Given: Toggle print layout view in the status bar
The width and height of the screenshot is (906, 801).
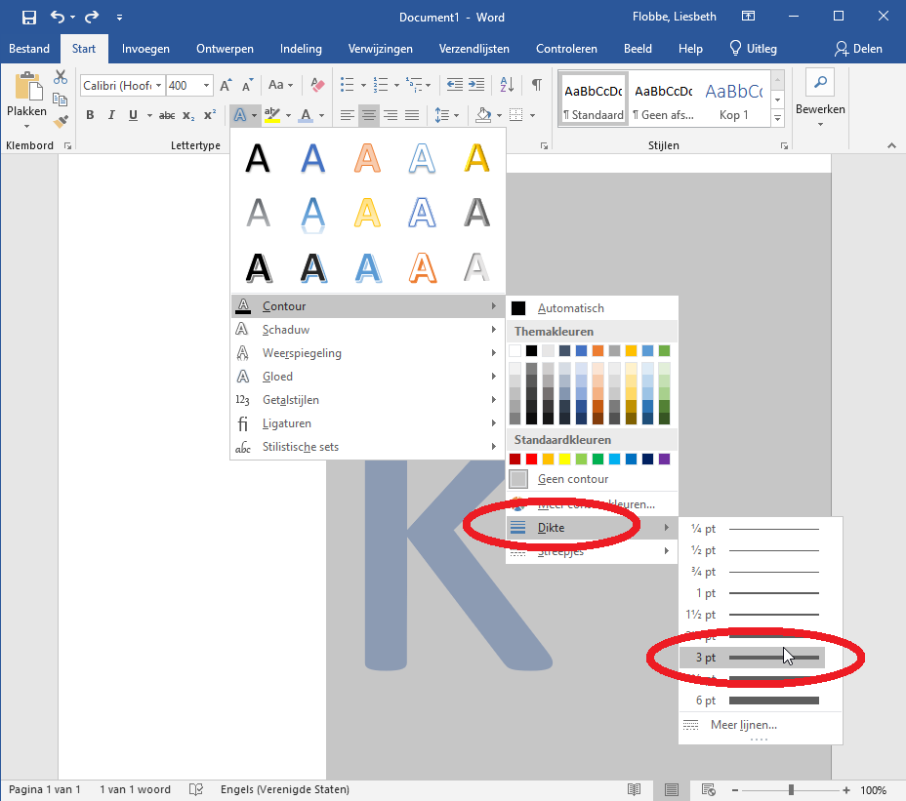Looking at the screenshot, I should tap(672, 789).
